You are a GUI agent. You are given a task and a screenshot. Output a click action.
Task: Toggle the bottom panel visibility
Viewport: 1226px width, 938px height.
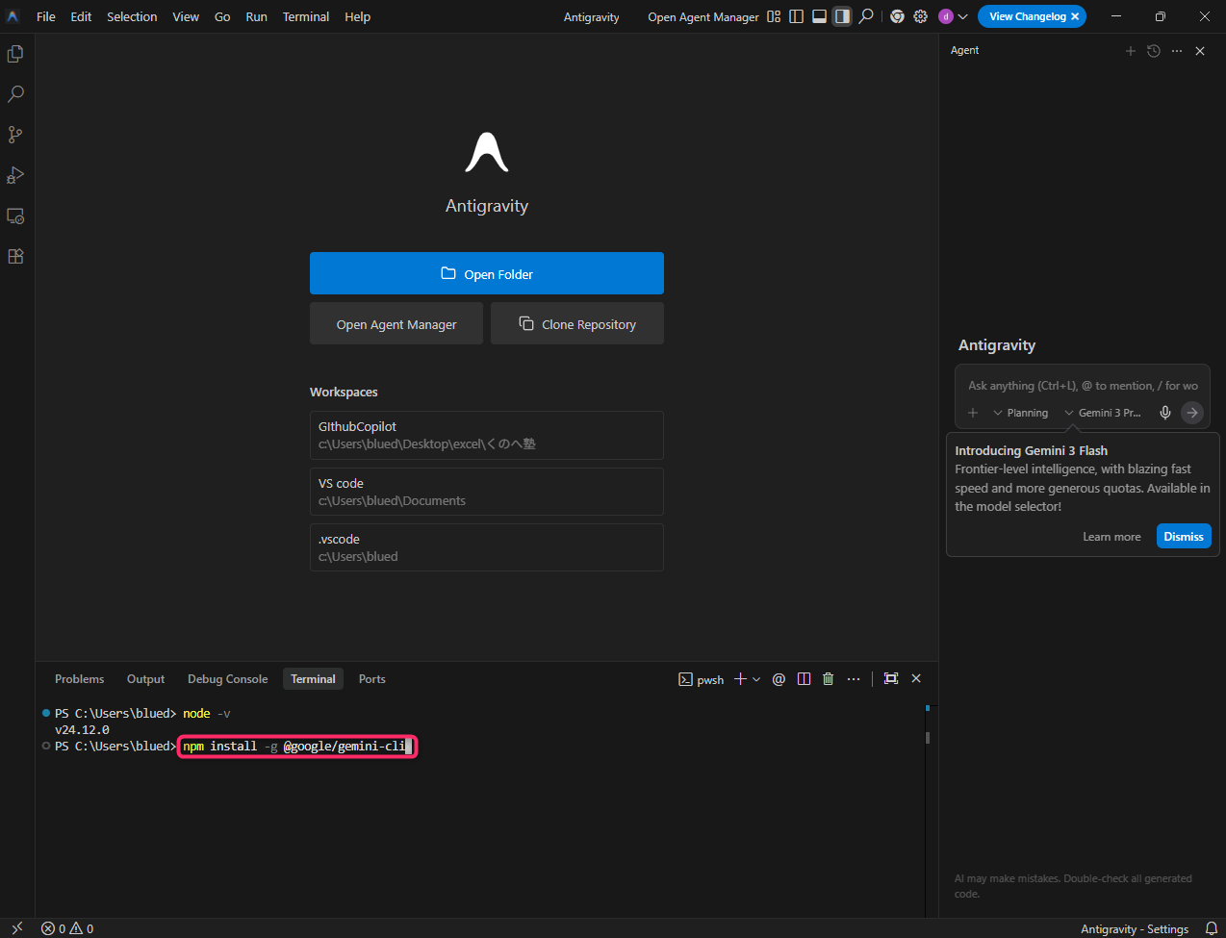point(819,16)
